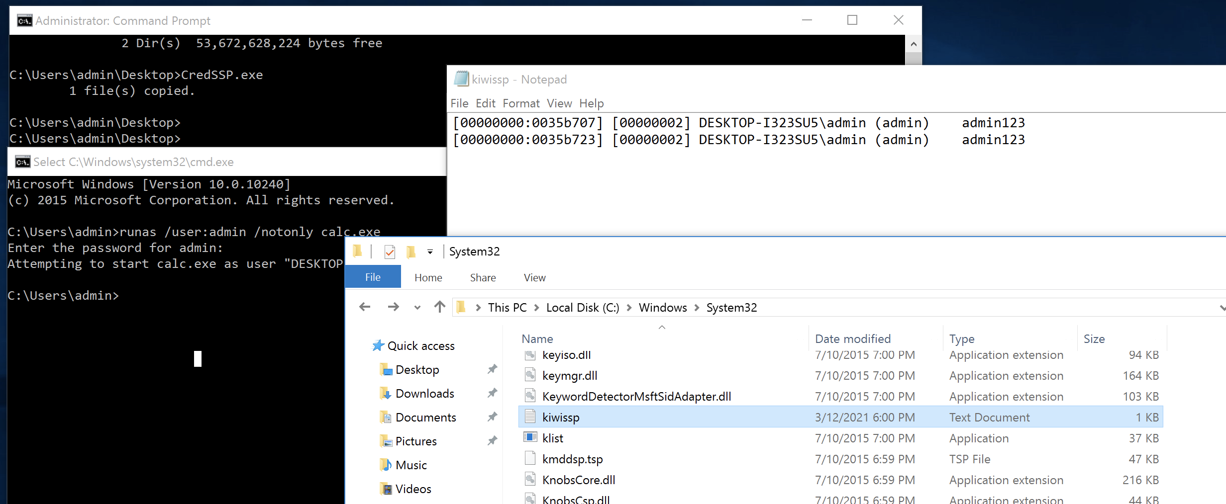
Task: Click Windows in the address breadcrumb
Action: 663,308
